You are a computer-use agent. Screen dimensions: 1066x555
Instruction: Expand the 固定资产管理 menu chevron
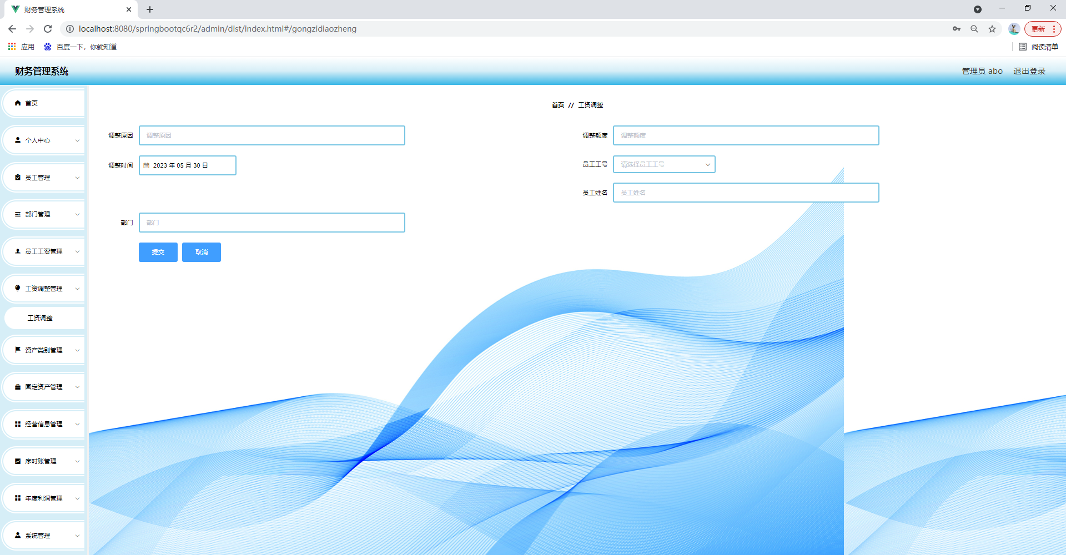(77, 387)
